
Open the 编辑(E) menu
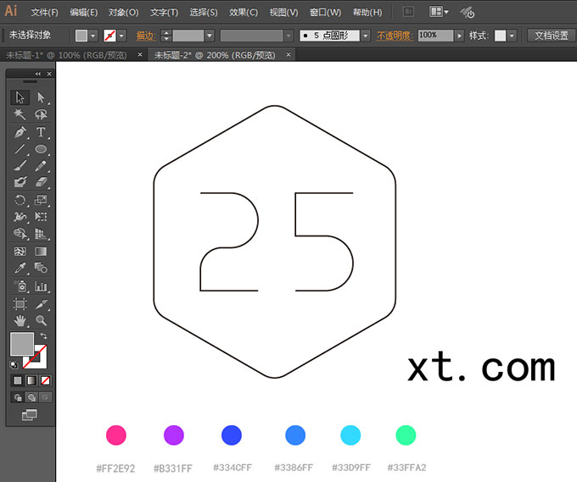[84, 13]
